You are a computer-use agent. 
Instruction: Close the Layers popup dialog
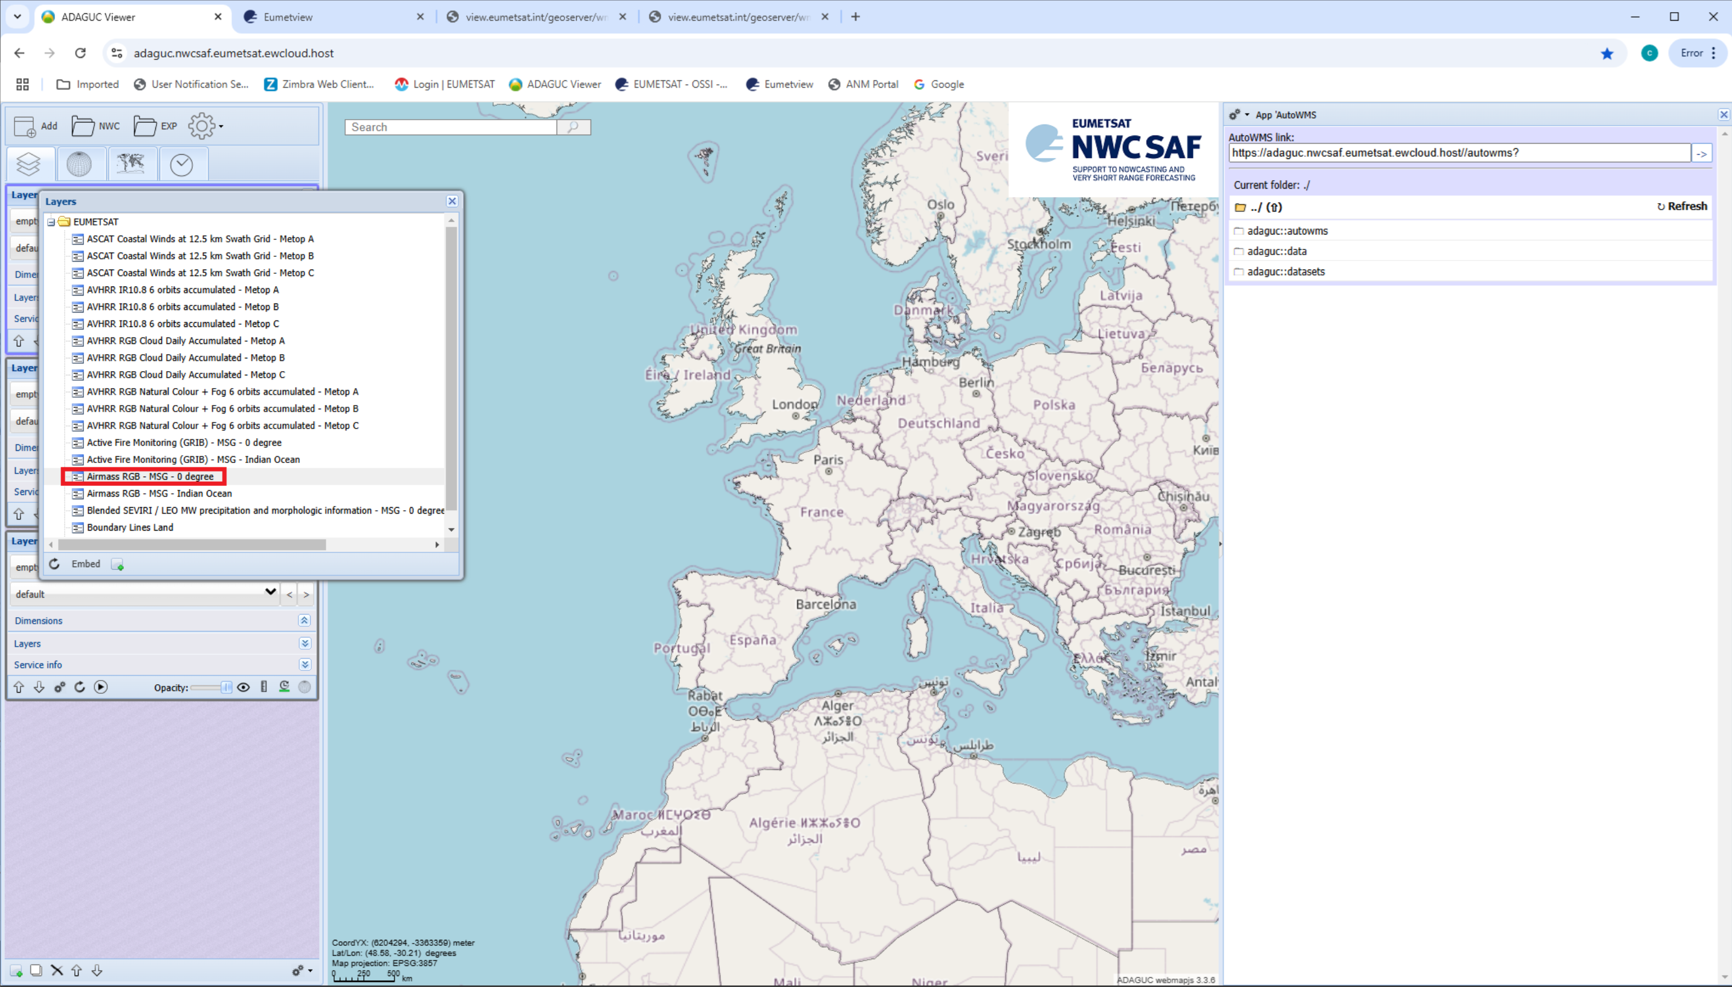click(x=452, y=201)
